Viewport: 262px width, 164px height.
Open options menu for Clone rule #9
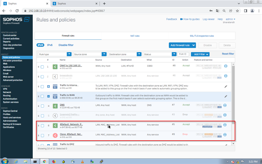(225, 135)
